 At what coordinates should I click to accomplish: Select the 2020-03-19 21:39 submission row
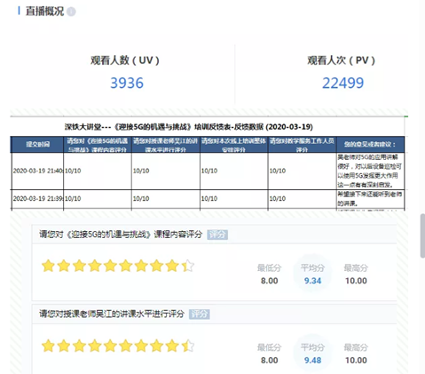[x=208, y=199]
